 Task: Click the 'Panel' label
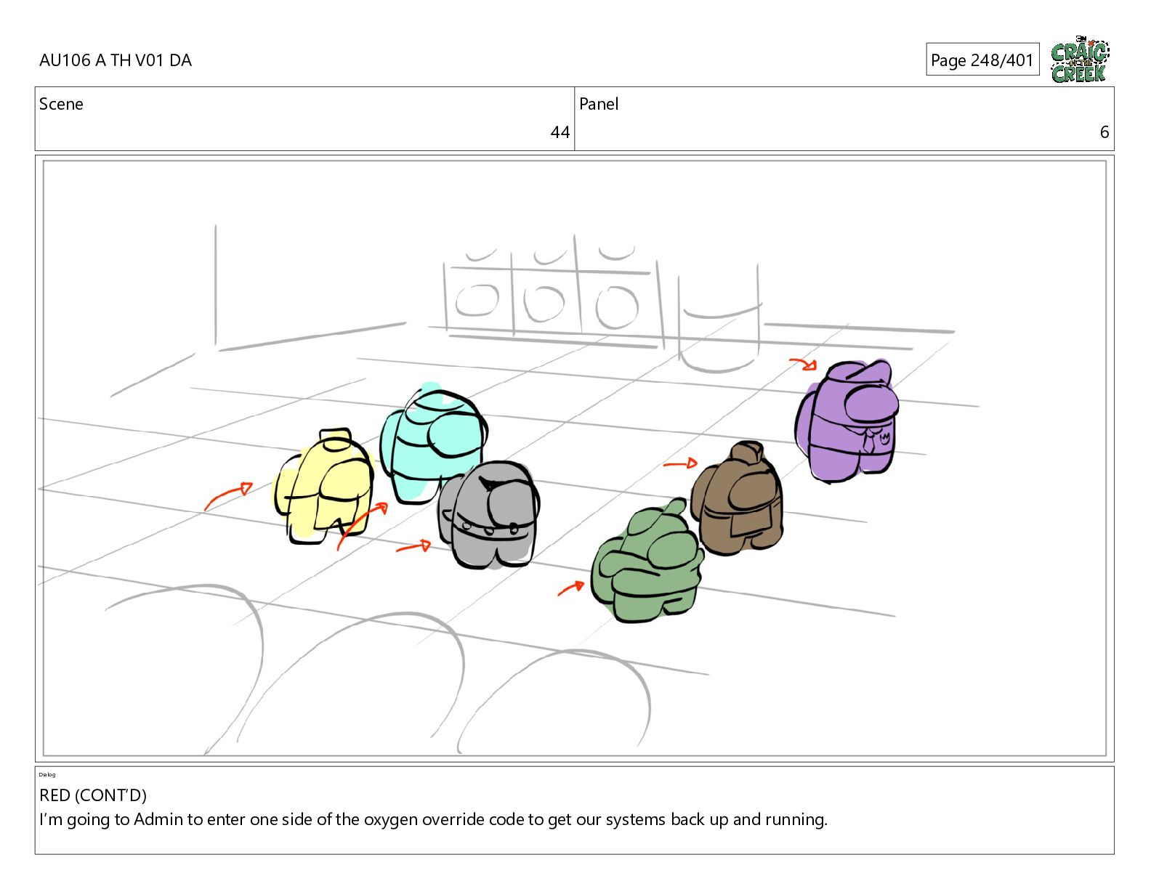pyautogui.click(x=599, y=104)
